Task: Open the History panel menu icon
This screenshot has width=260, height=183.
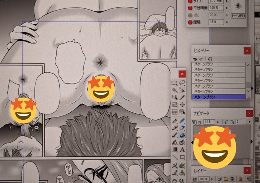Action: [210, 59]
